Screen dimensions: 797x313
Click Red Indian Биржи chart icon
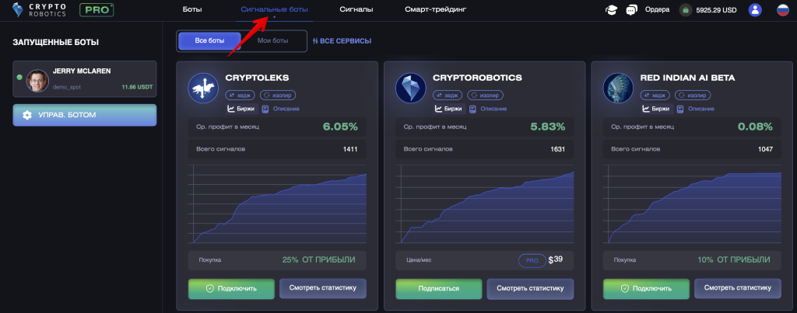(x=645, y=109)
